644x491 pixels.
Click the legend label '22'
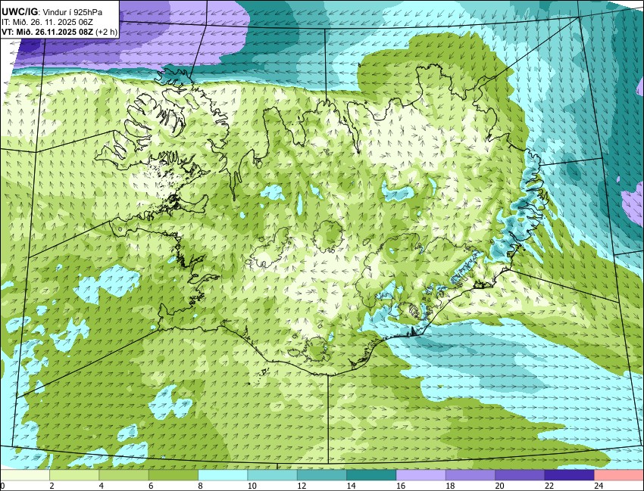[549, 486]
